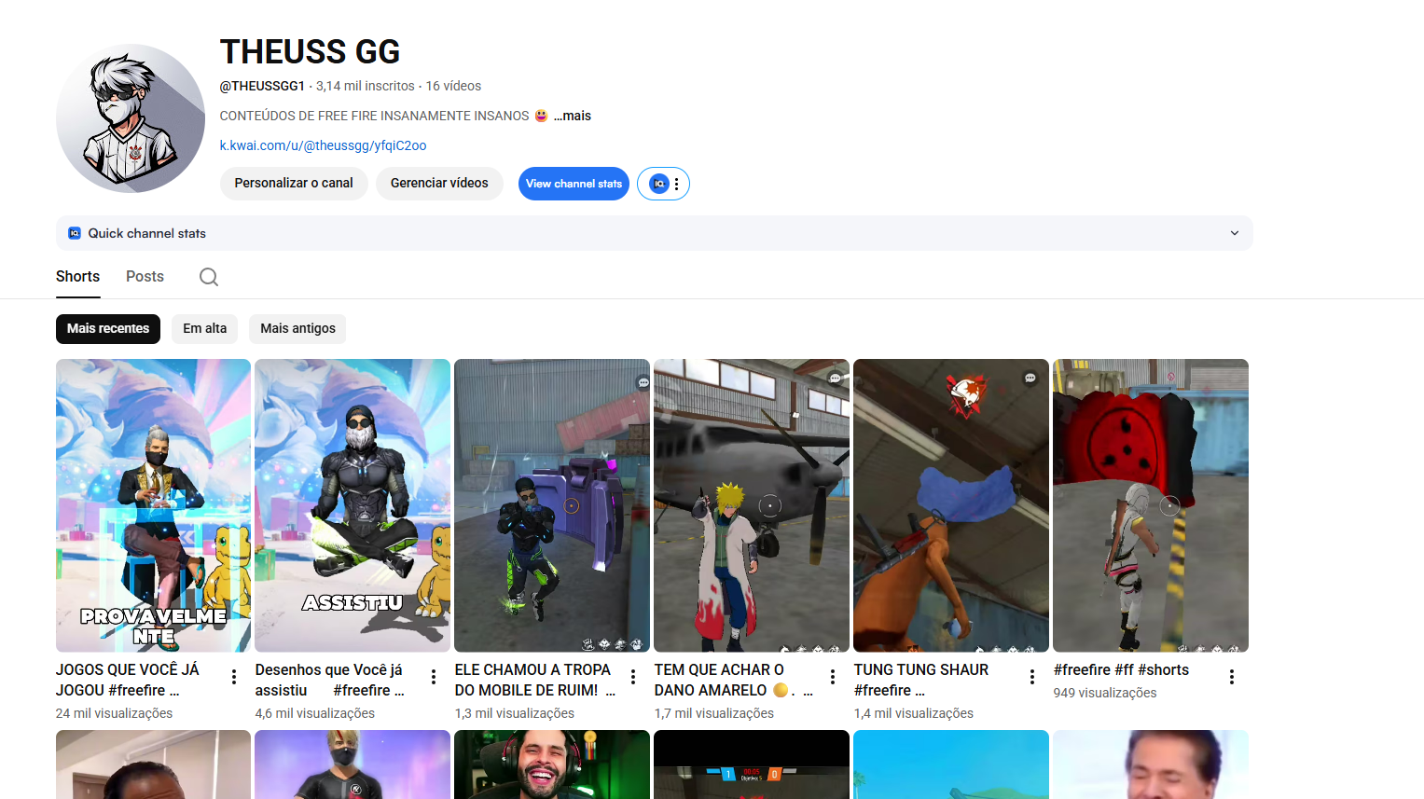This screenshot has width=1424, height=799.
Task: Click the 'Personalizar o canal' button
Action: point(294,184)
